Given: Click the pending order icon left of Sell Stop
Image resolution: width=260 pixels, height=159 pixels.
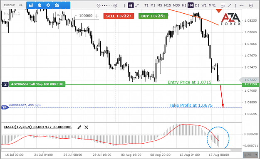Looking at the screenshot, I should [5, 84].
